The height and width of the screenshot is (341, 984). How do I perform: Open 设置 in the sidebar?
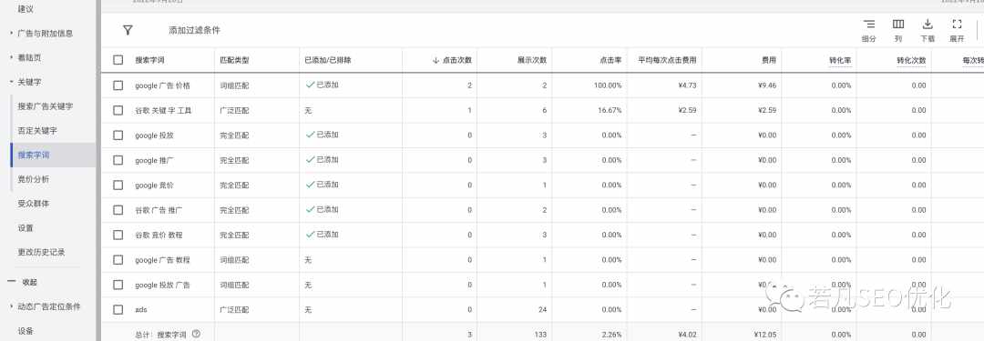pos(26,228)
